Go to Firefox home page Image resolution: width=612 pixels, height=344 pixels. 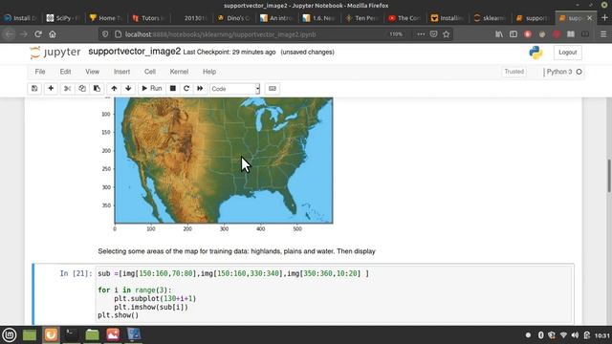coord(53,34)
